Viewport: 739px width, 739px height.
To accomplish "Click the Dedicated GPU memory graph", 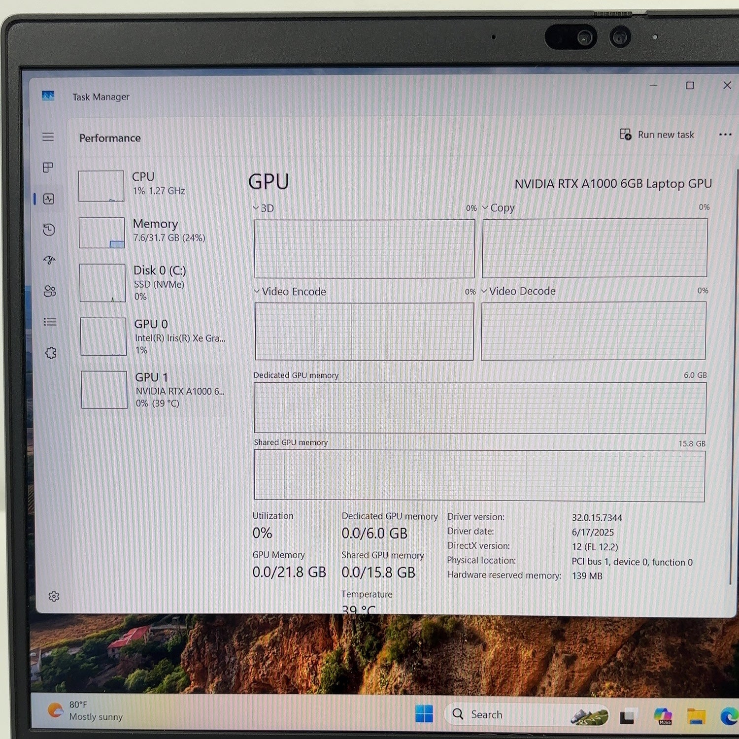I will pyautogui.click(x=480, y=408).
